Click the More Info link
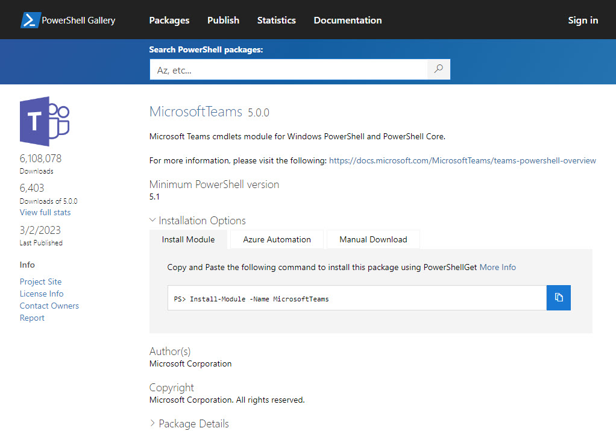This screenshot has height=431, width=616. (498, 266)
